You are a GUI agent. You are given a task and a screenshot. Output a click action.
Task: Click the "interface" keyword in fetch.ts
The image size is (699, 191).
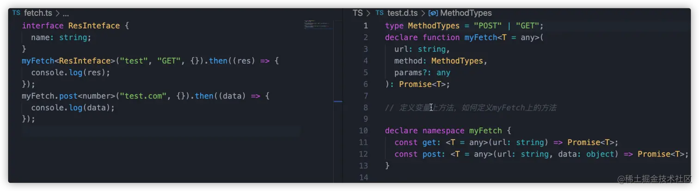point(43,26)
